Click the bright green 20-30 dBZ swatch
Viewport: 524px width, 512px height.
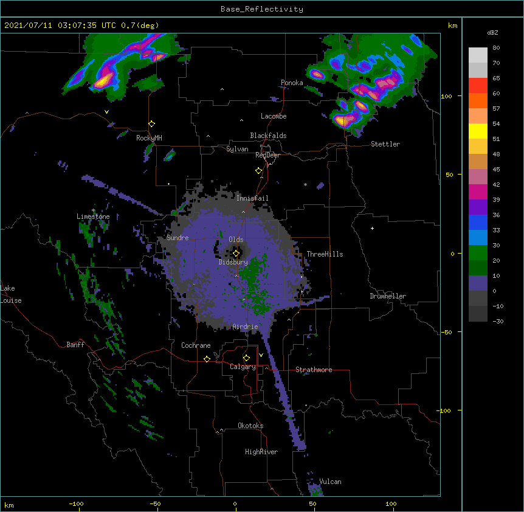478,253
